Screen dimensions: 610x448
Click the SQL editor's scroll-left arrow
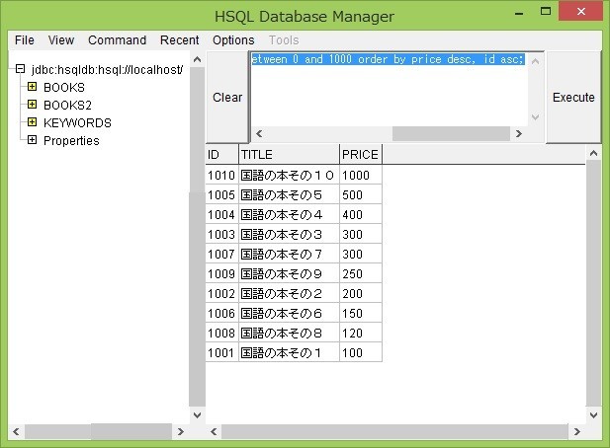pyautogui.click(x=259, y=133)
